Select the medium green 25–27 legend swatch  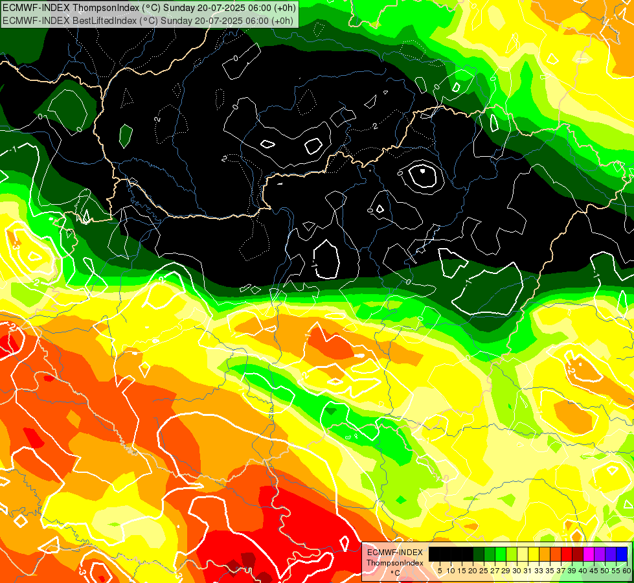coord(490,554)
